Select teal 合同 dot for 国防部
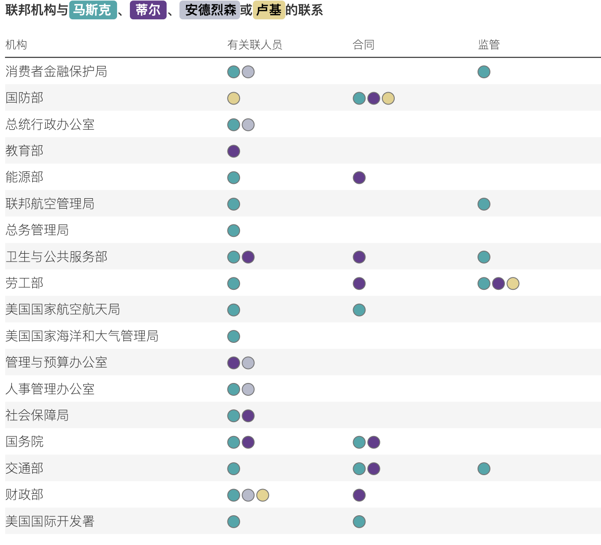601x545 pixels. (x=359, y=98)
